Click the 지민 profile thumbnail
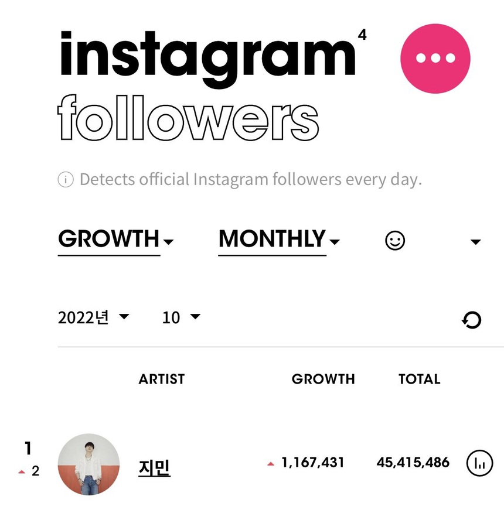The image size is (504, 520). pyautogui.click(x=88, y=464)
